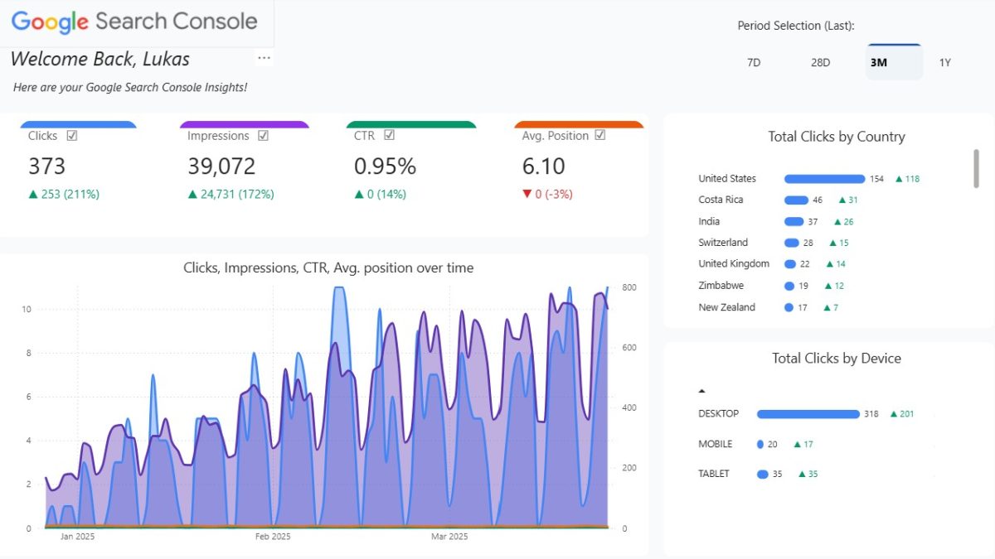Click the DESKTOP clicks bar
Viewport: 995px width, 559px height.
[808, 413]
